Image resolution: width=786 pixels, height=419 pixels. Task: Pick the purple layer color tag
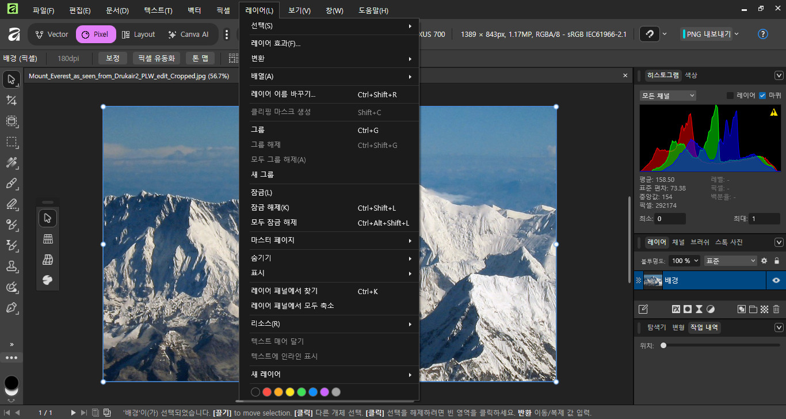click(325, 392)
